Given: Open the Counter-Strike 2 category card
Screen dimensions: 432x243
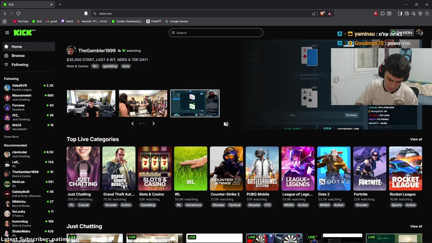Looking at the screenshot, I should pyautogui.click(x=226, y=168).
